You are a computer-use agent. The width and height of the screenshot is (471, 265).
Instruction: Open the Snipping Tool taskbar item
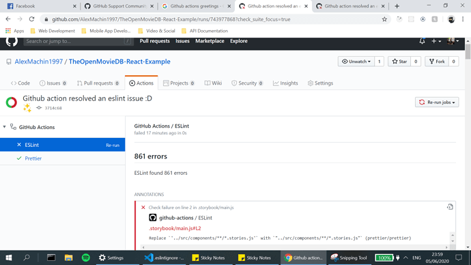click(x=349, y=257)
